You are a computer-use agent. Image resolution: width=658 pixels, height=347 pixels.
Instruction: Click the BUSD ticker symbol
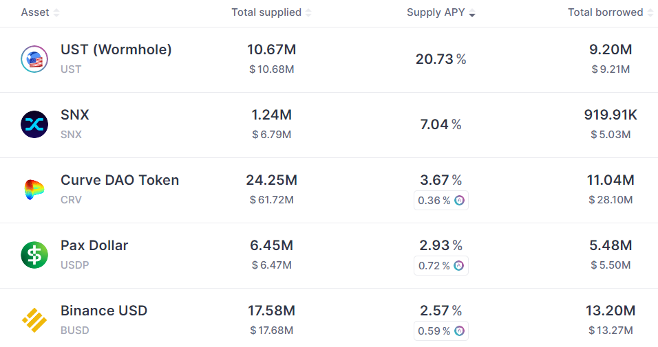75,331
